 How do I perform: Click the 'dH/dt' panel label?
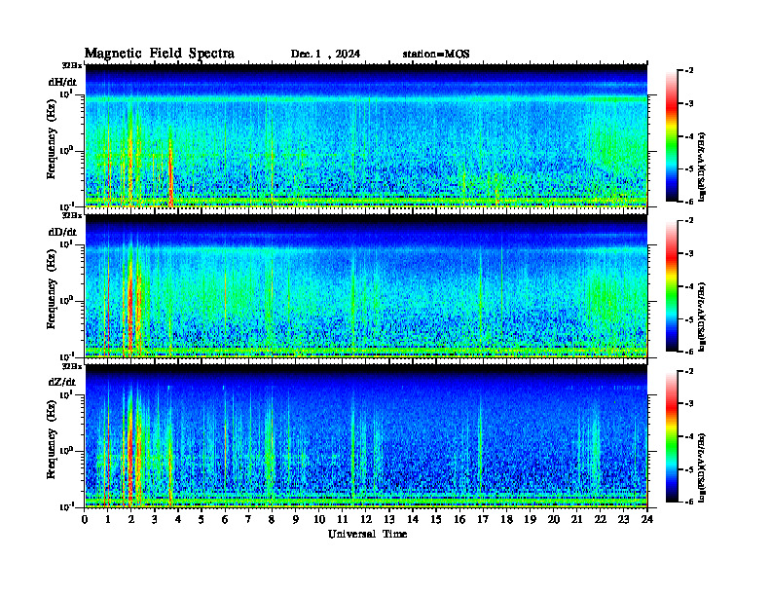(62, 82)
